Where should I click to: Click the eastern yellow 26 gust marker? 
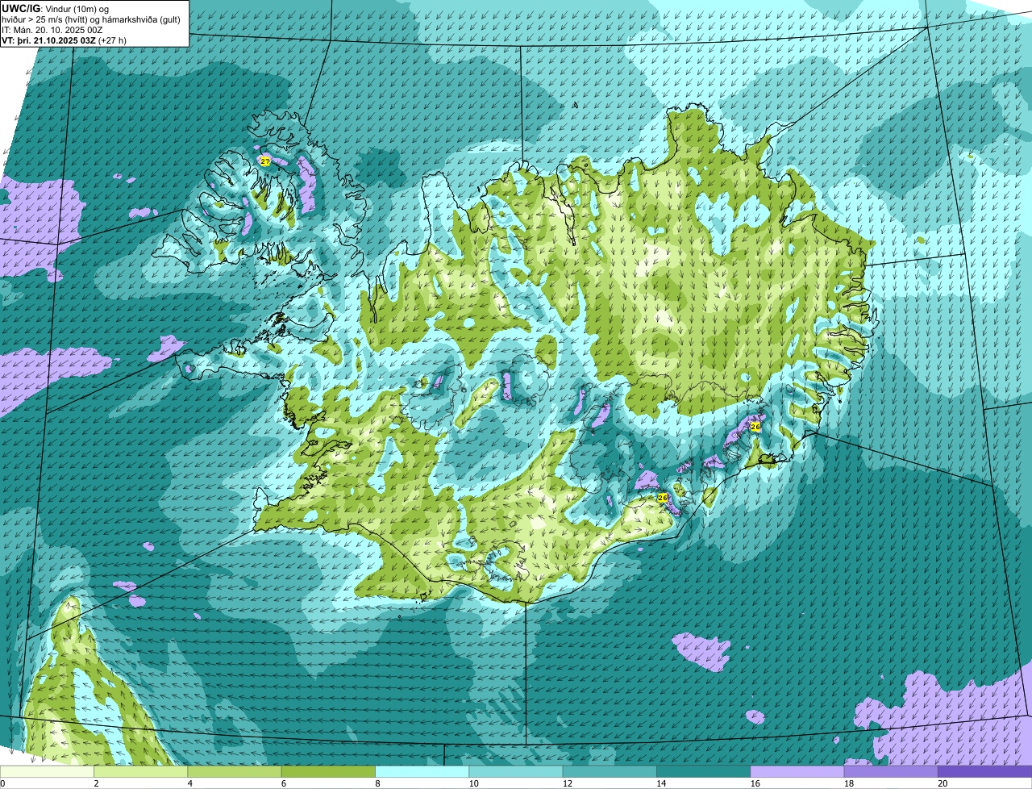pos(755,426)
